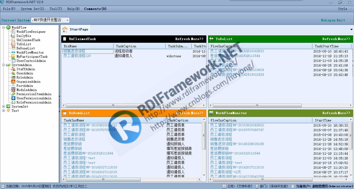This screenshot has height=189, width=354.
Task: Click the SystemSet node icon
Action: coord(8,107)
